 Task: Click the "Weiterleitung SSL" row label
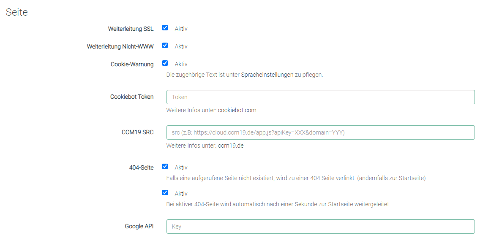tap(131, 29)
